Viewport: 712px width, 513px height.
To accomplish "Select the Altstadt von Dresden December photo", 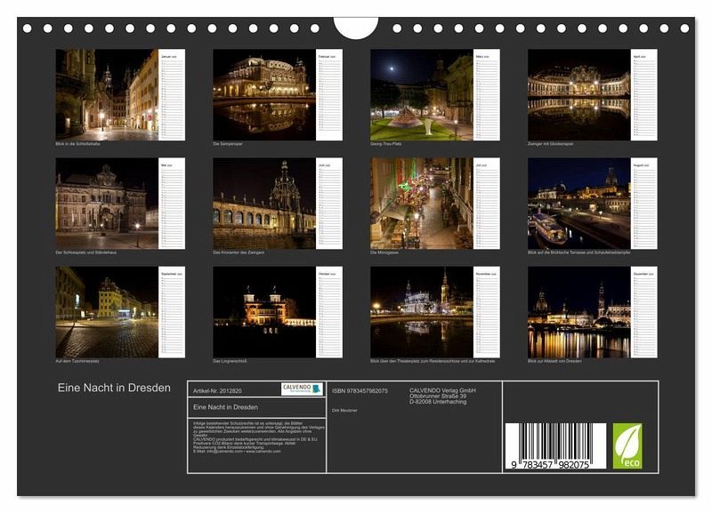I will coord(578,312).
